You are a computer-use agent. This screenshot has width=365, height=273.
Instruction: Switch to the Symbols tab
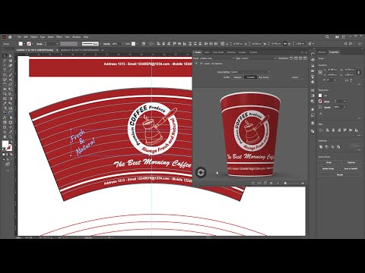coord(253,52)
